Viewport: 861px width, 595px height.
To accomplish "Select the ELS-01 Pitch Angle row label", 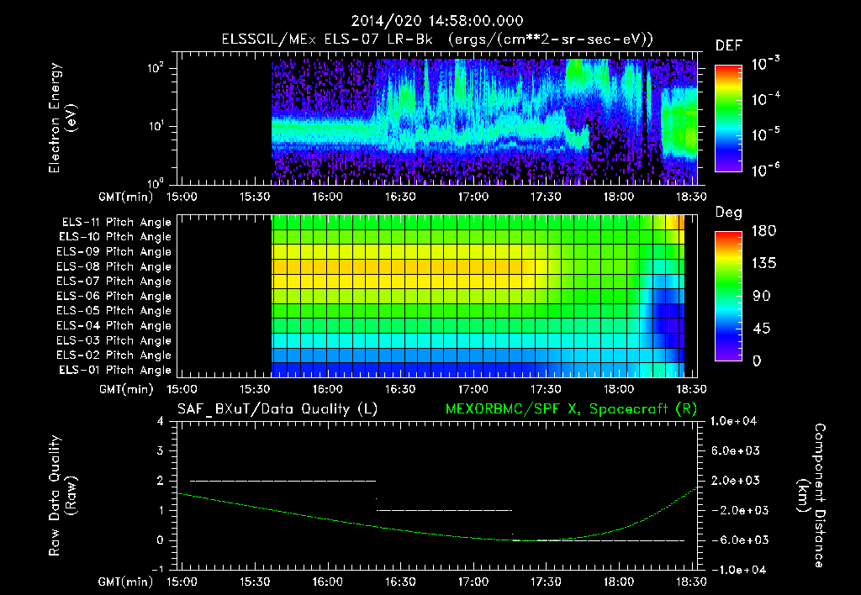I will [115, 371].
